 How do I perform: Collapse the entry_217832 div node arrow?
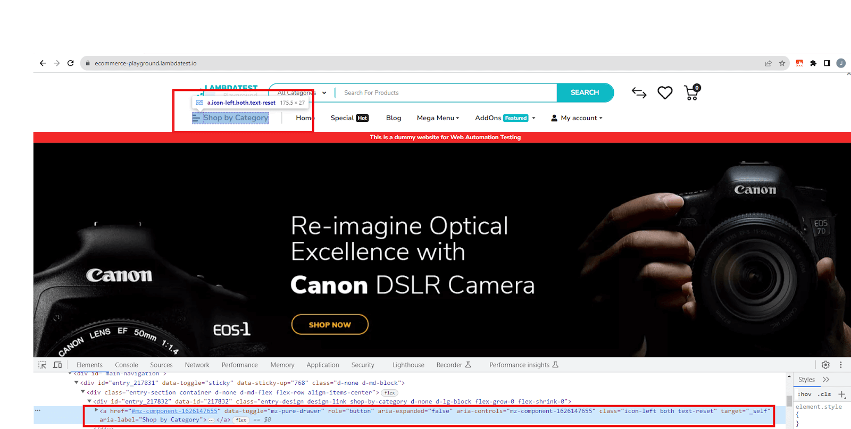(x=89, y=401)
